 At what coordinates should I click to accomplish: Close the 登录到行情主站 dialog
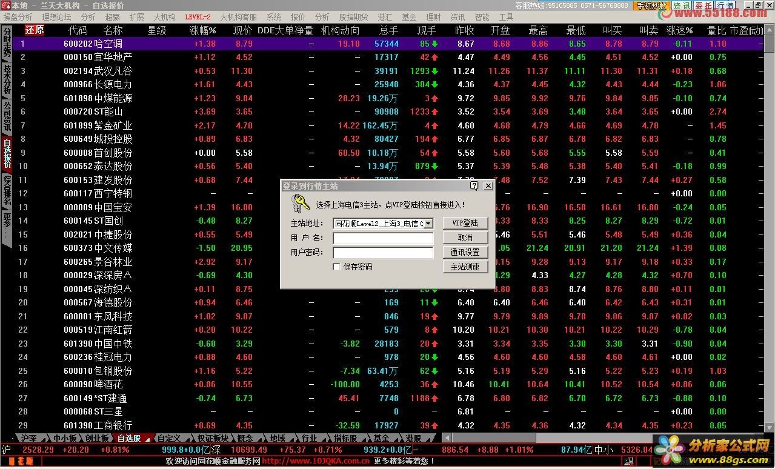point(488,186)
